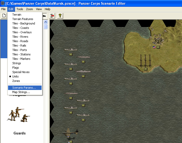Image resolution: width=182 pixels, height=143 pixels.
Task: Click the strength 10 marker beside the US flag
Action: point(158,47)
